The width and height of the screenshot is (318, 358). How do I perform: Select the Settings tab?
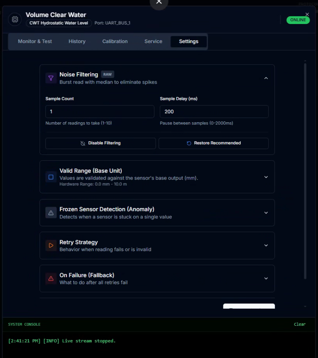[189, 41]
